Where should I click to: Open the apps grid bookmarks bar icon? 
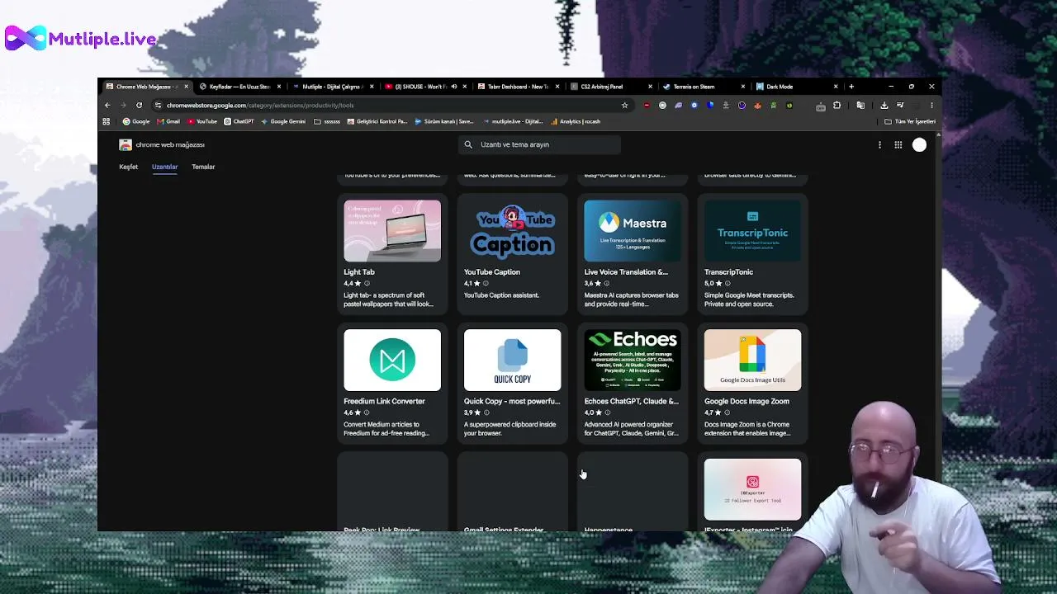[106, 121]
